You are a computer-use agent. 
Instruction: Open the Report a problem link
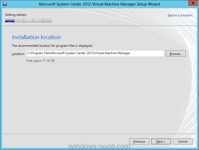180,15
